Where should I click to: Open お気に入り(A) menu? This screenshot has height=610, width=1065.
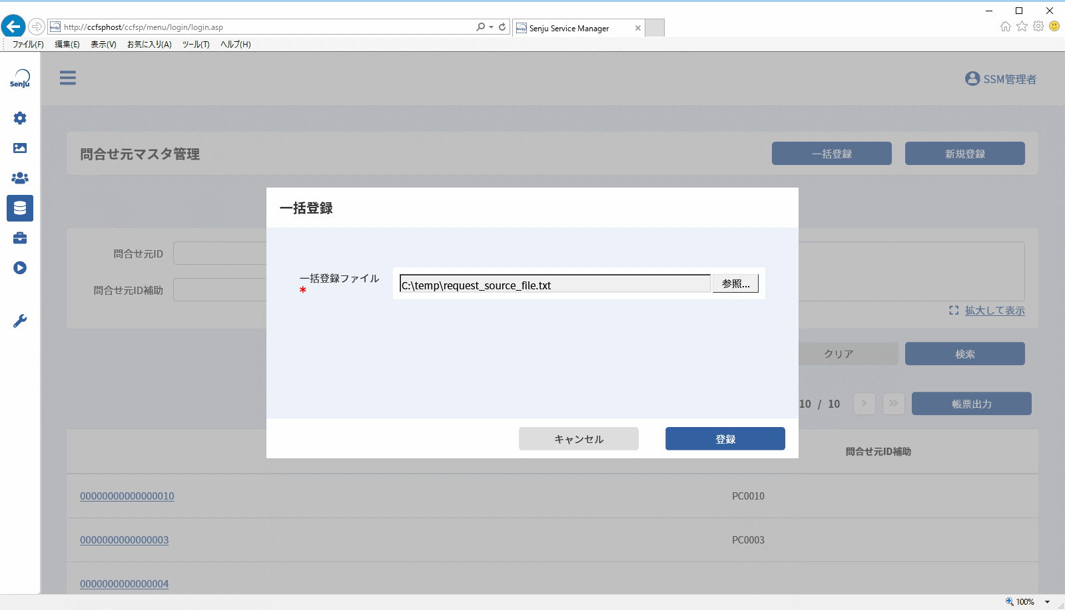point(149,45)
